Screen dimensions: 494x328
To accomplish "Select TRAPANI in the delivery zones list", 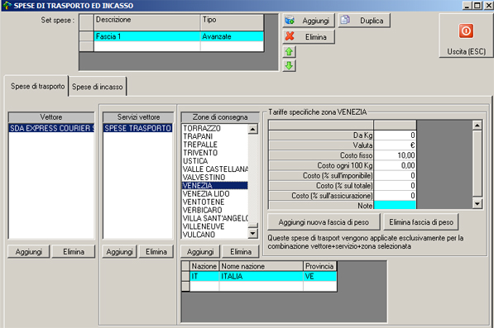I will tap(215, 136).
